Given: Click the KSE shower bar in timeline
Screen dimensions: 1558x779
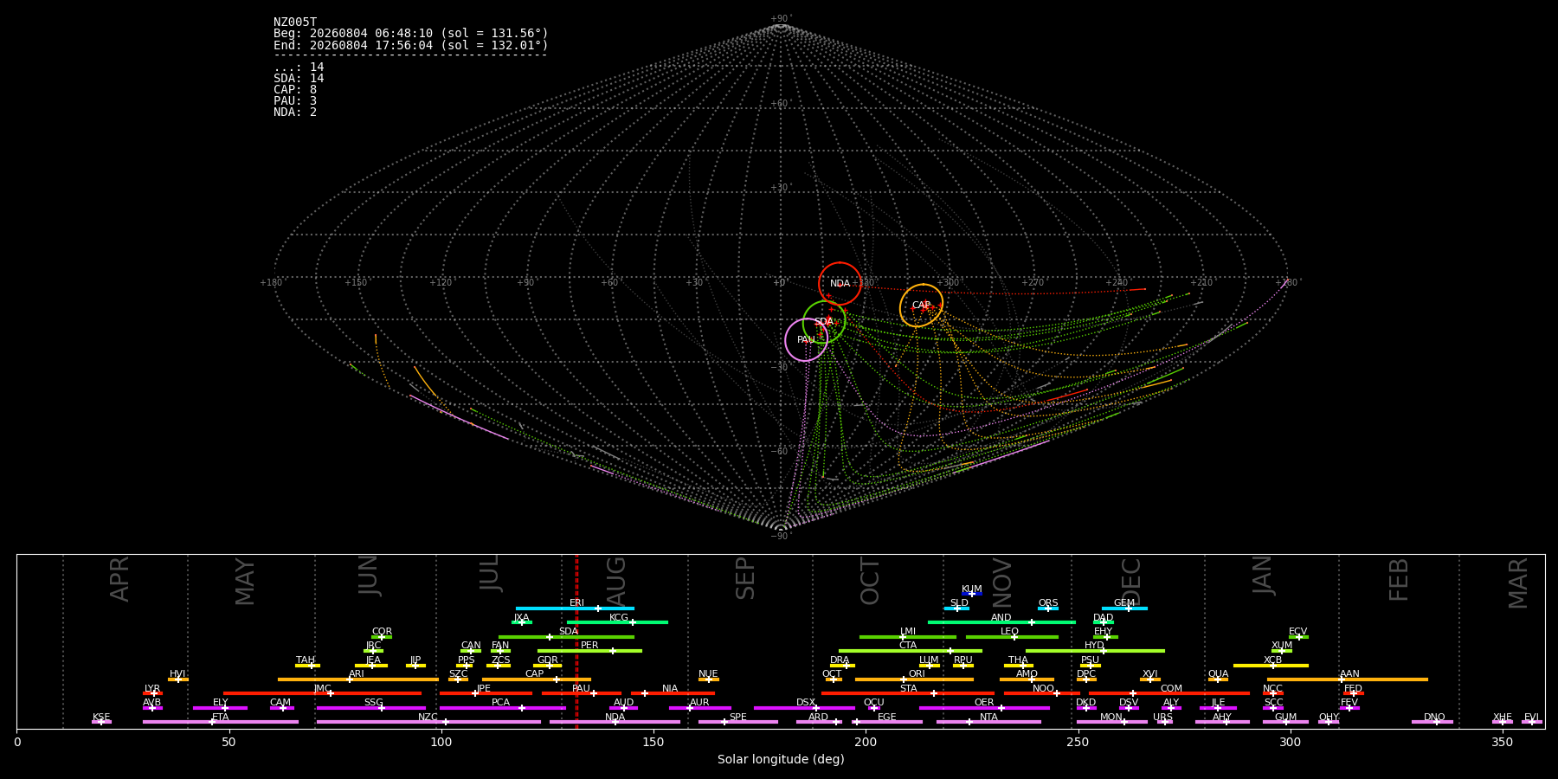Looking at the screenshot, I should click(x=101, y=722).
